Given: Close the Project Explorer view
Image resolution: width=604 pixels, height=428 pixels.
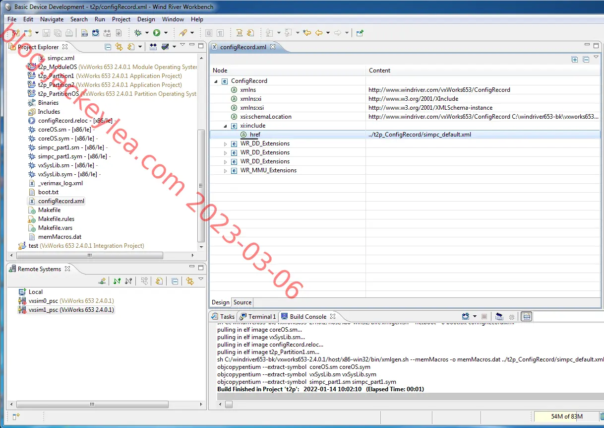Looking at the screenshot, I should (x=64, y=47).
